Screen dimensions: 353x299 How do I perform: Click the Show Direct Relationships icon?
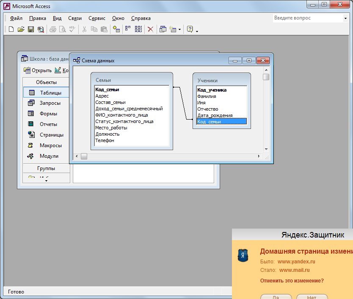pos(127,29)
